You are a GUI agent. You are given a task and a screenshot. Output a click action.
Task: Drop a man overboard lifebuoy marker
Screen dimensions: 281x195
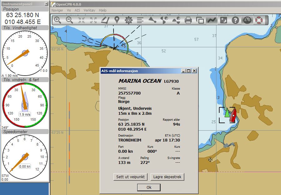(x=259, y=20)
